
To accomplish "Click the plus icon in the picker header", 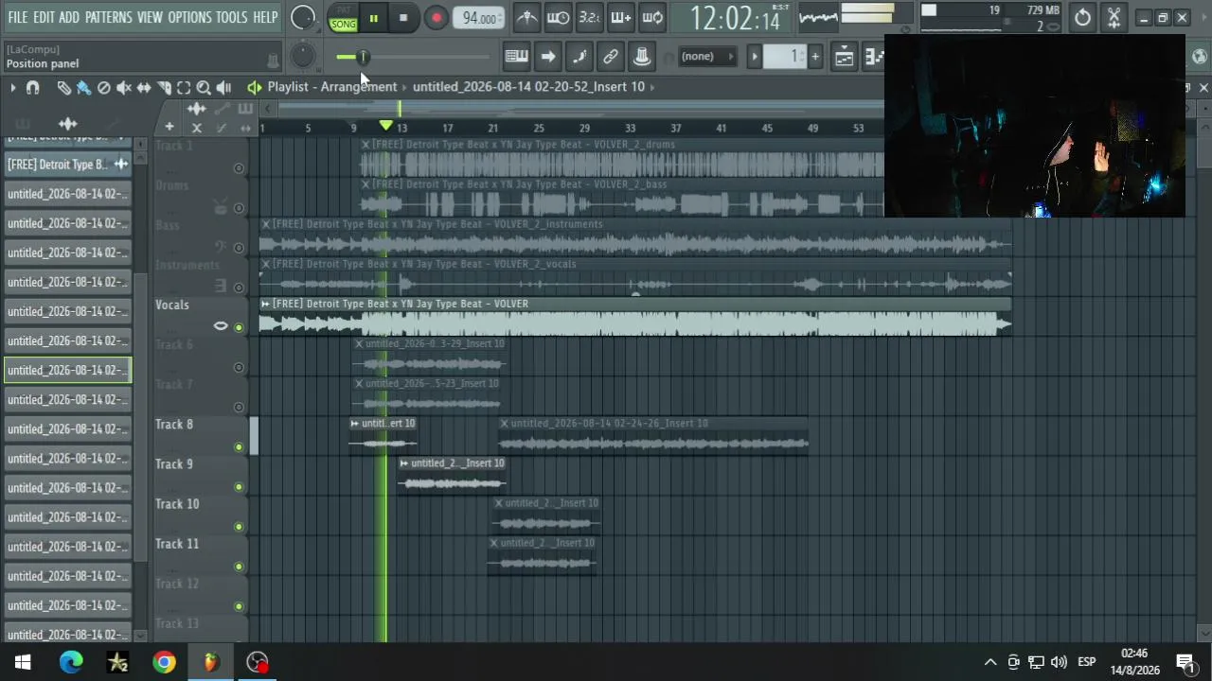I will tap(169, 127).
